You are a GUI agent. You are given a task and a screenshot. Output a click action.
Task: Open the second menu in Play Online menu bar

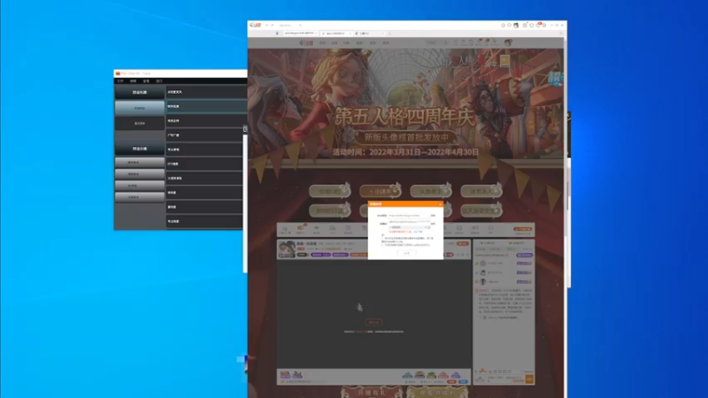pos(133,81)
